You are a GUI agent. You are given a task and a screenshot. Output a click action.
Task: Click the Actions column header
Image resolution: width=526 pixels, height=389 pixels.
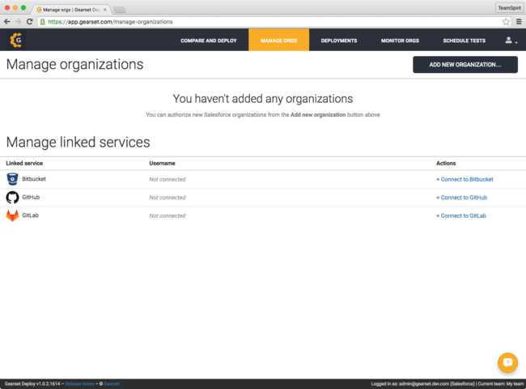point(446,163)
